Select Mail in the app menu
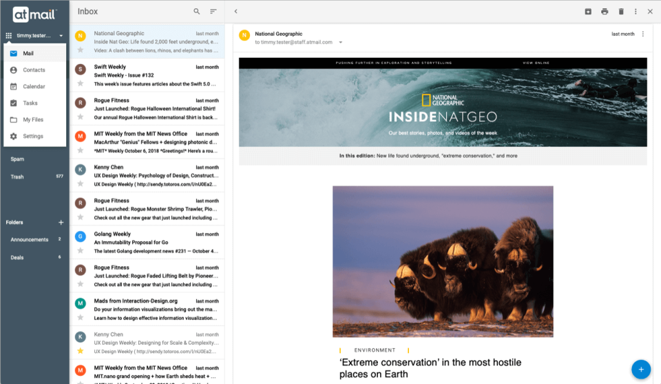Viewport: 661px width, 384px height. pos(35,53)
